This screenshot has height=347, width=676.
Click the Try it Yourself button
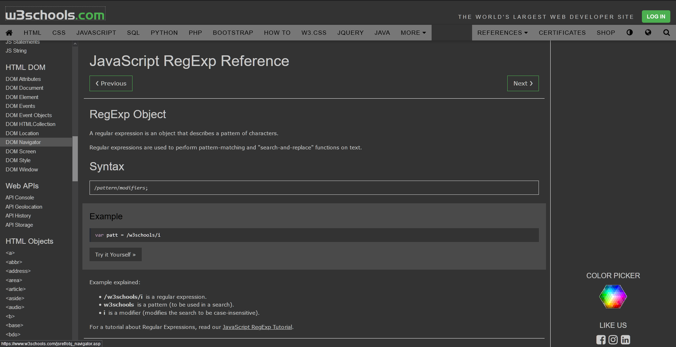(115, 254)
